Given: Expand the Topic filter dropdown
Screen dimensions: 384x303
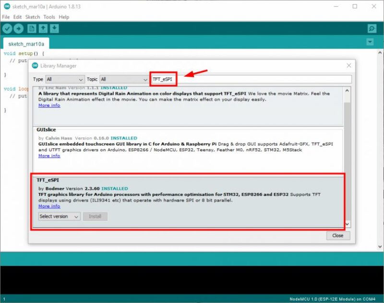Looking at the screenshot, I should 124,79.
